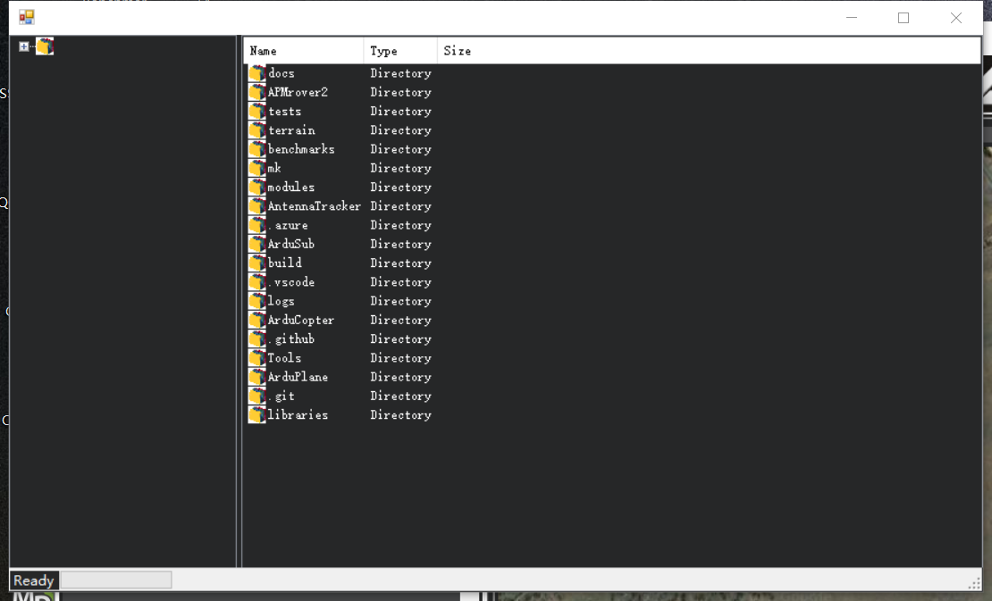The height and width of the screenshot is (601, 992).
Task: Sort by the Name column header
Action: 304,51
